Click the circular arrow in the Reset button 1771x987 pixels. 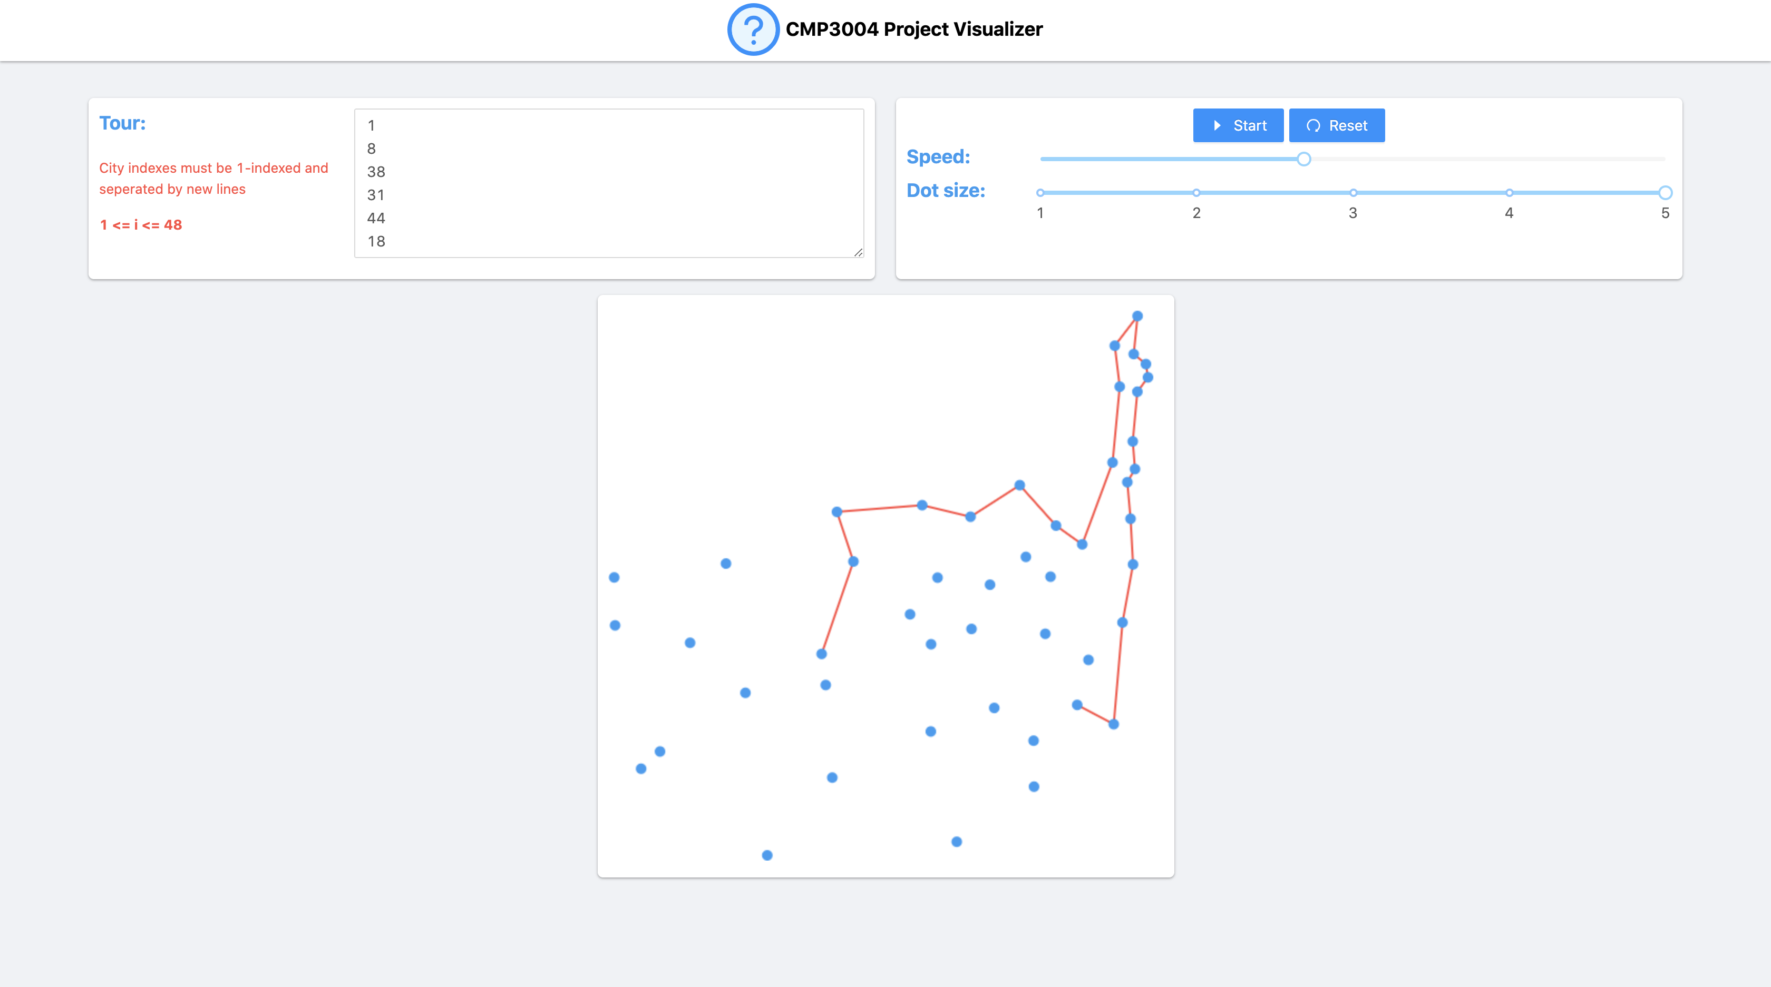(x=1312, y=126)
